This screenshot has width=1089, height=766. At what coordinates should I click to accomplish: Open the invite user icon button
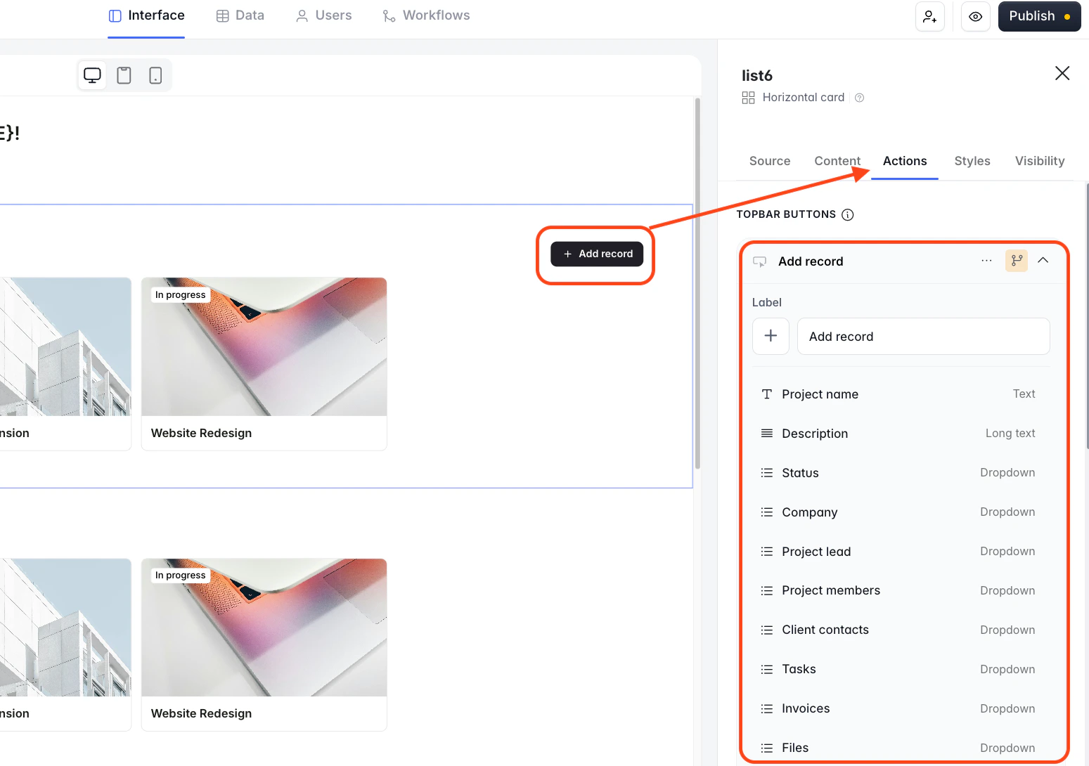(929, 16)
